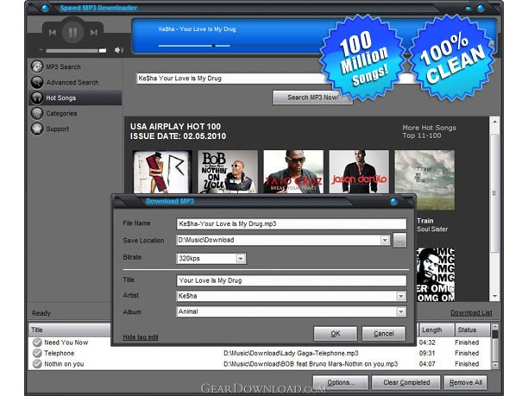Image resolution: width=528 pixels, height=396 pixels.
Task: Pause the currently playing song
Action: pyautogui.click(x=72, y=33)
